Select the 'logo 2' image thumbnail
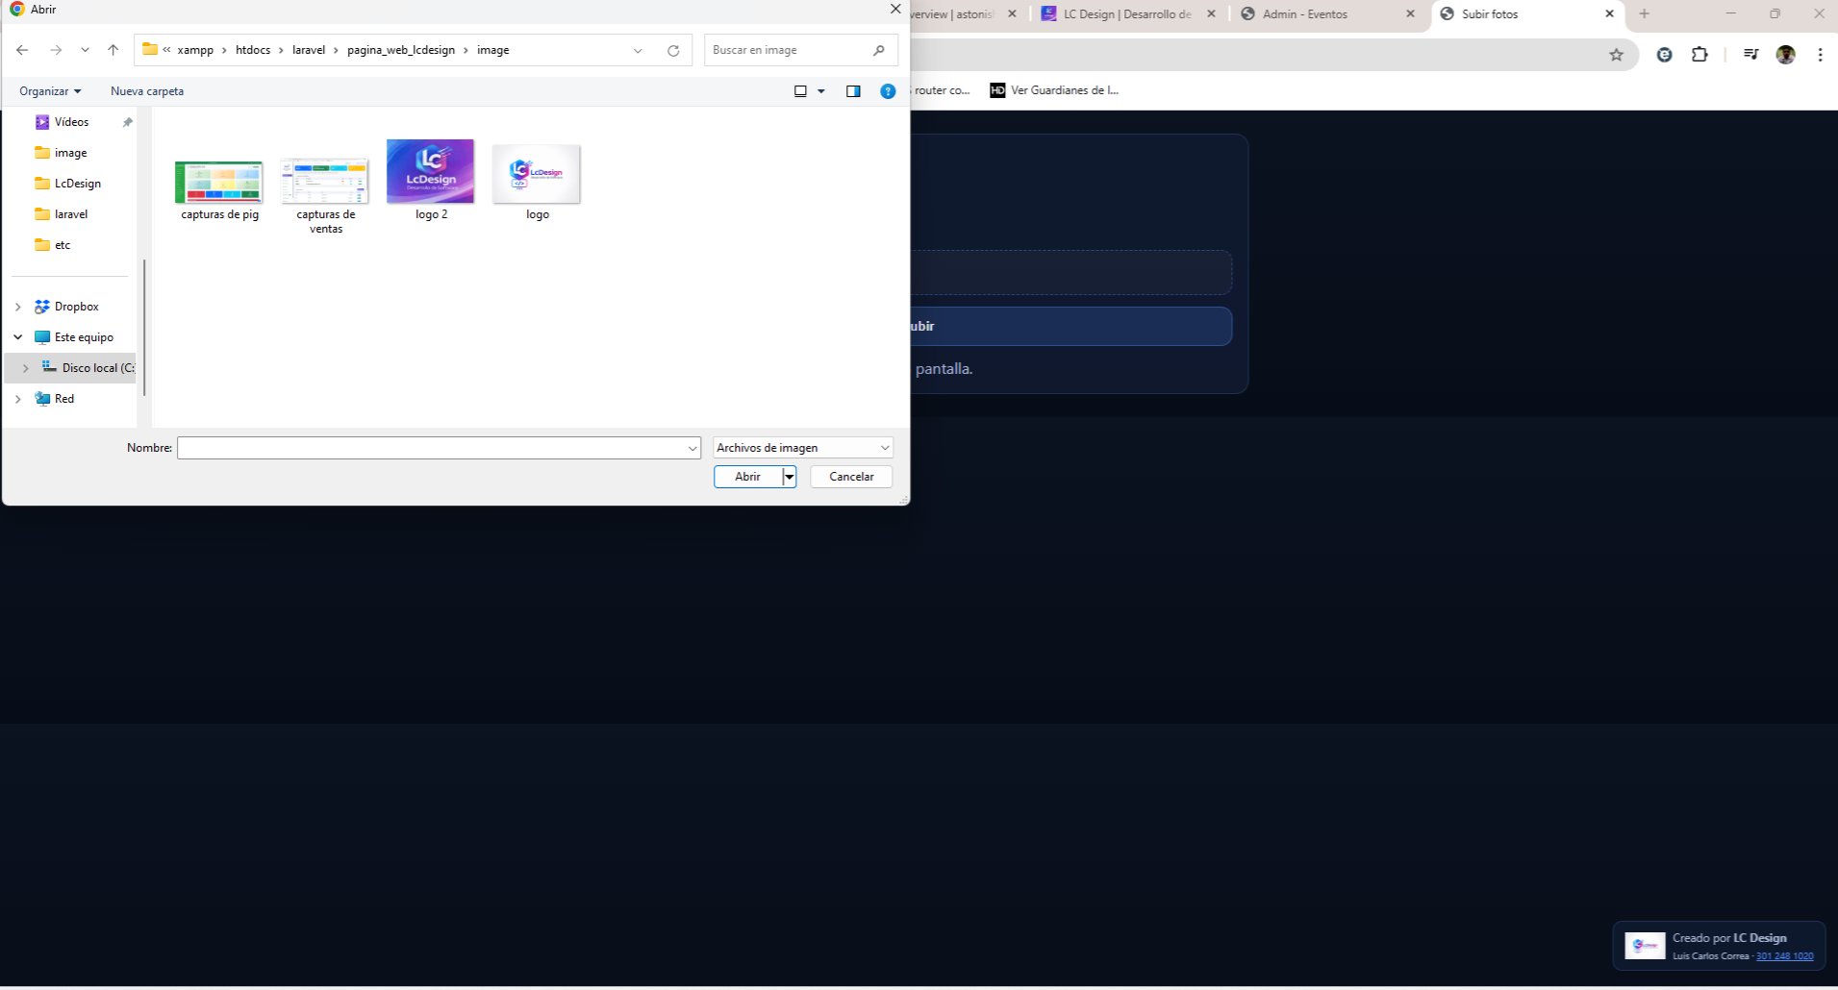 [x=430, y=171]
